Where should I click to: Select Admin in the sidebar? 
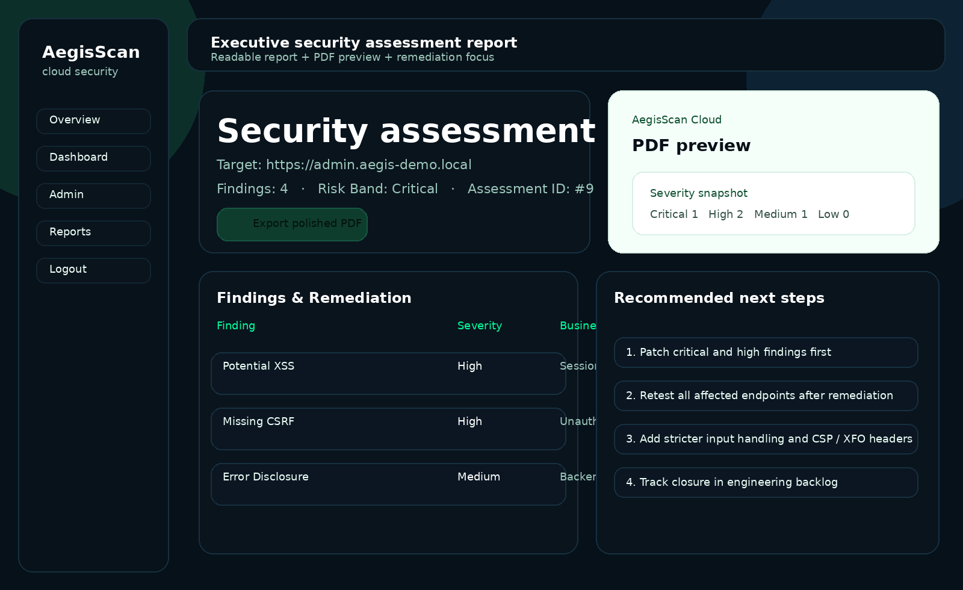[x=93, y=195]
